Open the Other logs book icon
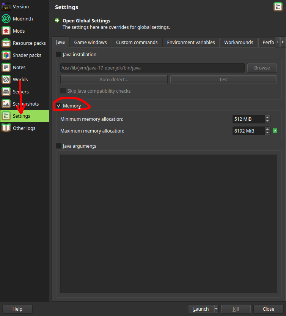The height and width of the screenshot is (316, 286). (6, 128)
